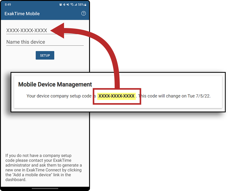236x191 pixels.
Task: Tap the 8:49 clock in status bar
Action: (8, 5)
